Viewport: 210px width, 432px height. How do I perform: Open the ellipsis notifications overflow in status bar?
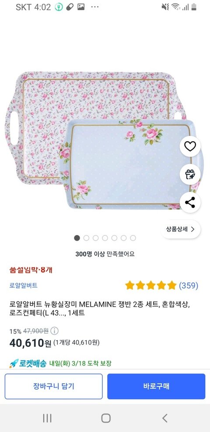click(94, 7)
